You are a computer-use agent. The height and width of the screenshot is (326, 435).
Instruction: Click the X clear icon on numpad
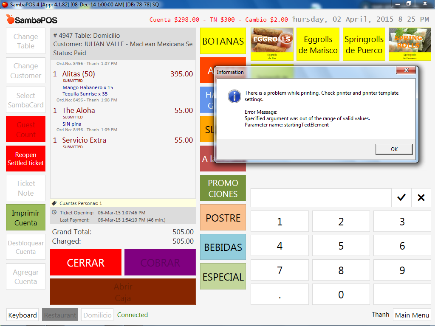pyautogui.click(x=421, y=197)
